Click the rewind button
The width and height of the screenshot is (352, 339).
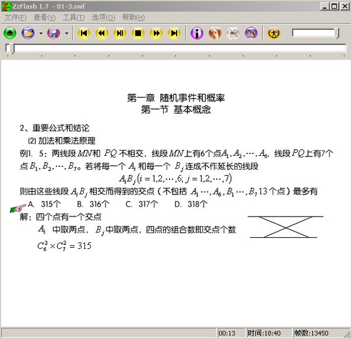click(102, 33)
